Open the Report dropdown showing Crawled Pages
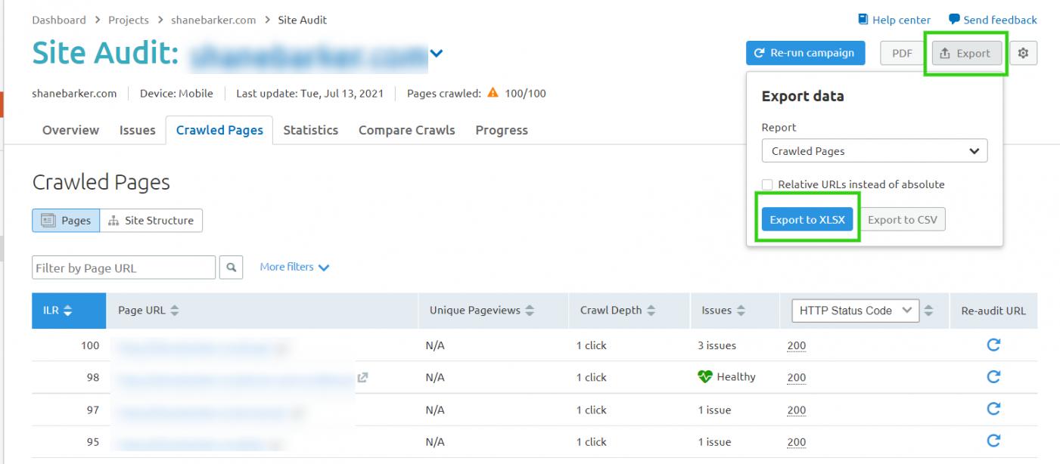The image size is (1060, 464). (874, 151)
